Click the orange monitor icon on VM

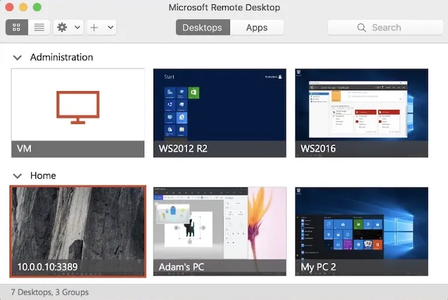pos(78,107)
